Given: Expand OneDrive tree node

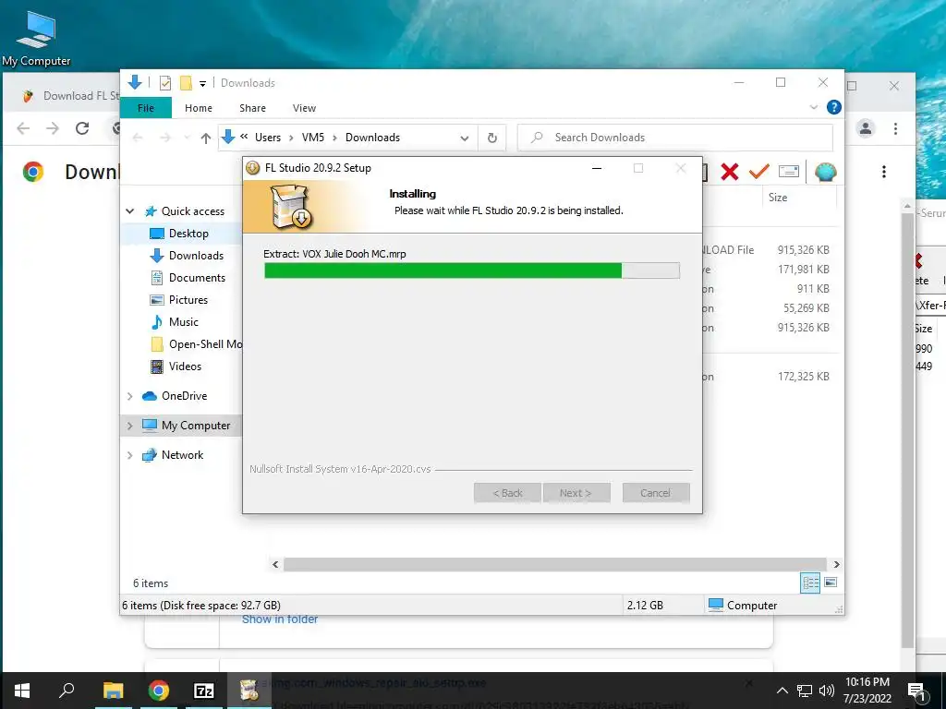Looking at the screenshot, I should pyautogui.click(x=129, y=396).
